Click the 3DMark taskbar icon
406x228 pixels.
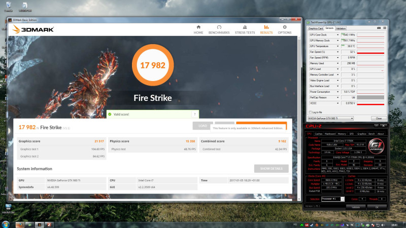point(40,224)
